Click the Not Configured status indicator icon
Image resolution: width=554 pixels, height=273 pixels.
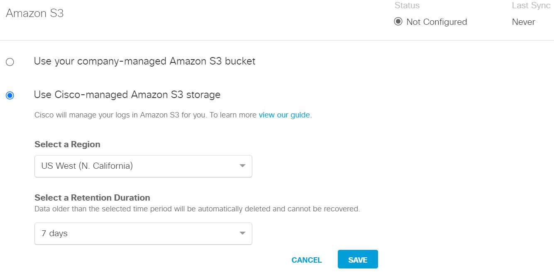(x=398, y=22)
